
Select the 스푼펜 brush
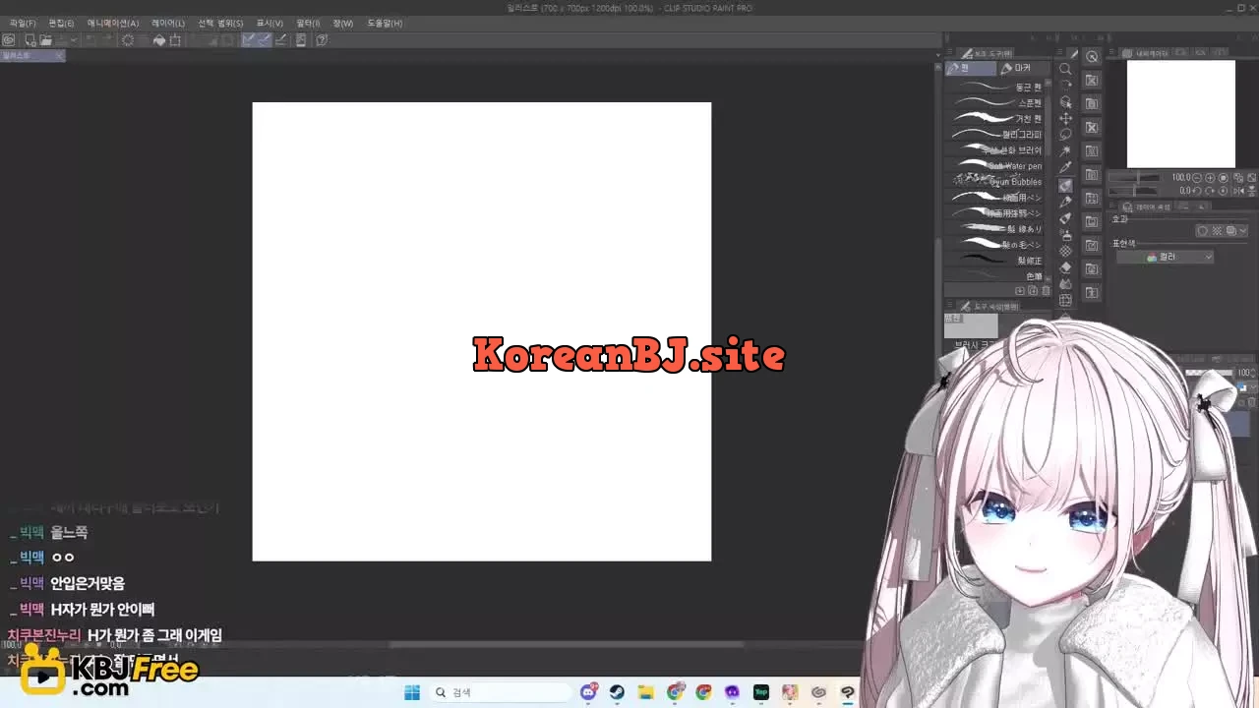[995, 103]
